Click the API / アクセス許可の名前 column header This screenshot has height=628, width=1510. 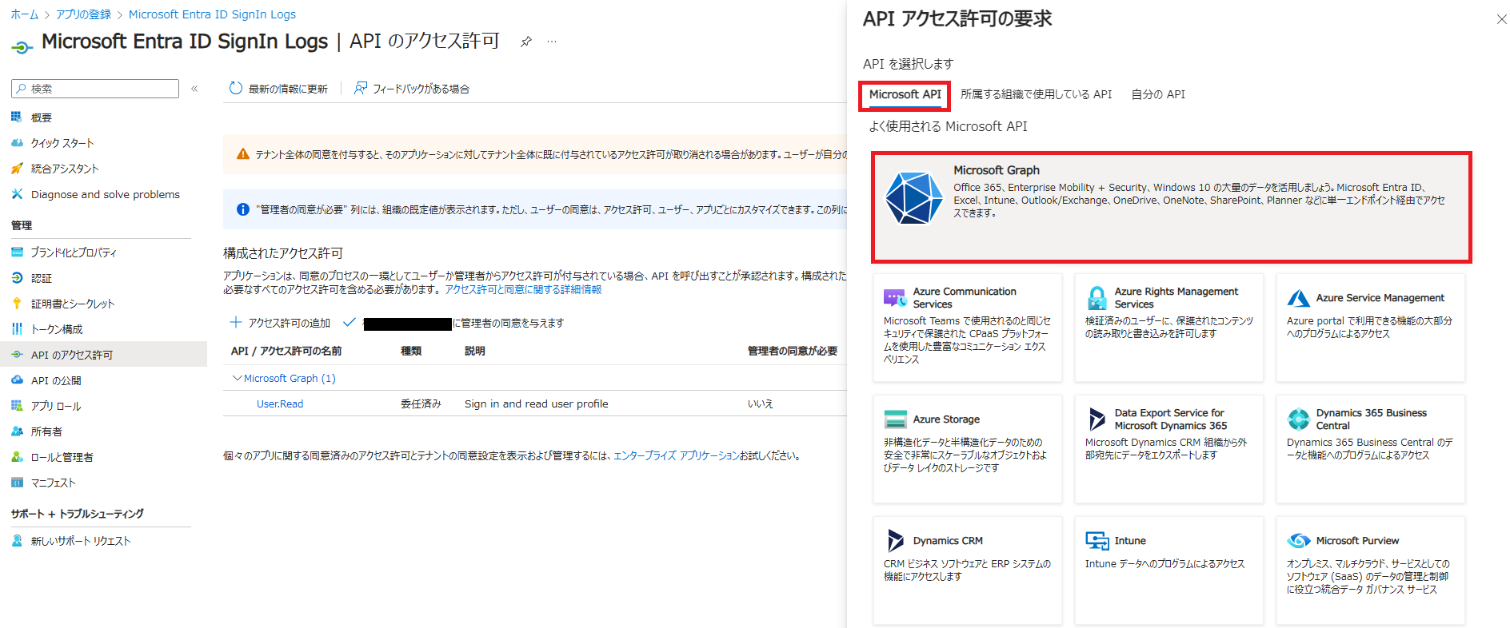tap(286, 351)
